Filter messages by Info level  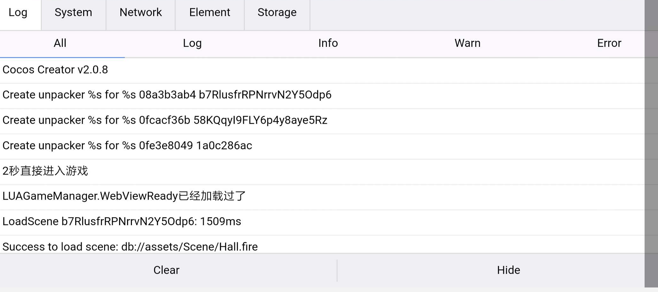pos(328,43)
